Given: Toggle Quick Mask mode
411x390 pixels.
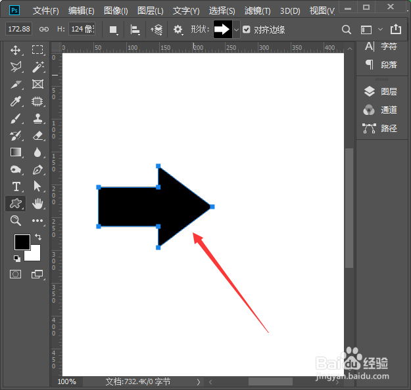Looking at the screenshot, I should point(16,274).
